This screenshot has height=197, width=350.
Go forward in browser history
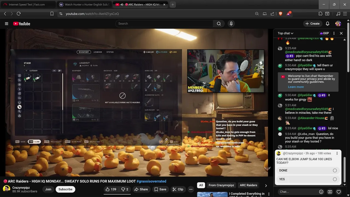point(12,14)
